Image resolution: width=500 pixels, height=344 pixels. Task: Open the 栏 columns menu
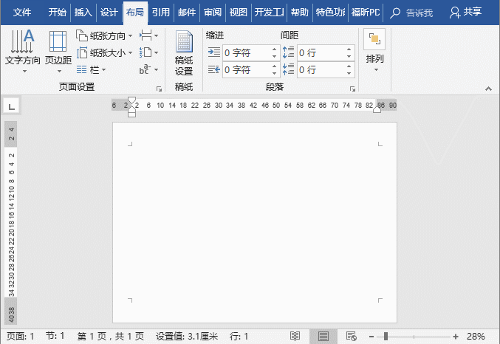(91, 69)
